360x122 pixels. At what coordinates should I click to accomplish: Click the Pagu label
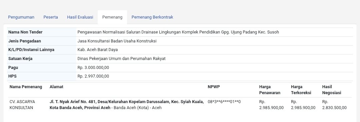tap(13, 68)
